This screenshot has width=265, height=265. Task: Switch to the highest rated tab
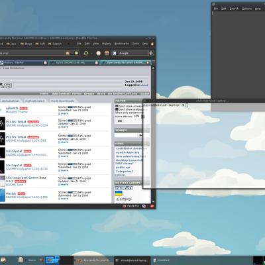point(35,101)
